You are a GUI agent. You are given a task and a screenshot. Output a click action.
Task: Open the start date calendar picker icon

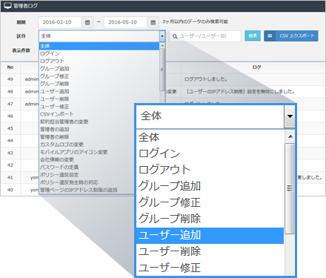coord(87,22)
